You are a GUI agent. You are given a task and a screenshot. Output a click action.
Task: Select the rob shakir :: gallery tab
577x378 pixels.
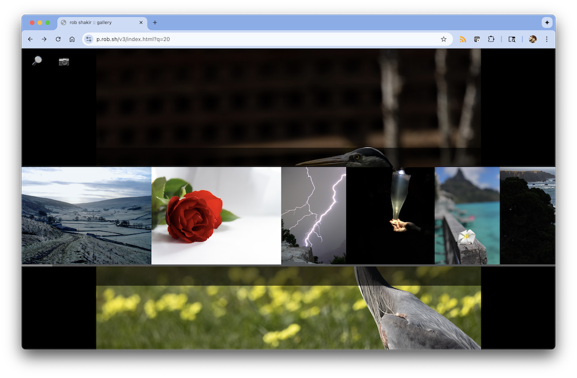(102, 23)
